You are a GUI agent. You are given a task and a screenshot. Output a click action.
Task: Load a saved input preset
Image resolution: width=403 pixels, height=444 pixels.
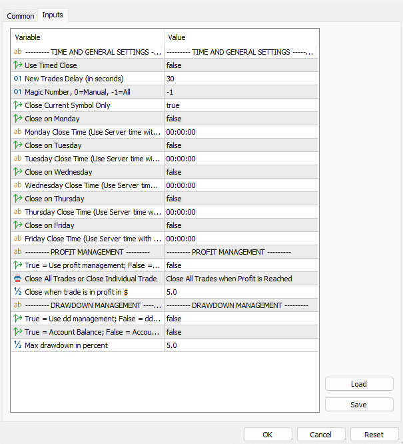point(359,384)
